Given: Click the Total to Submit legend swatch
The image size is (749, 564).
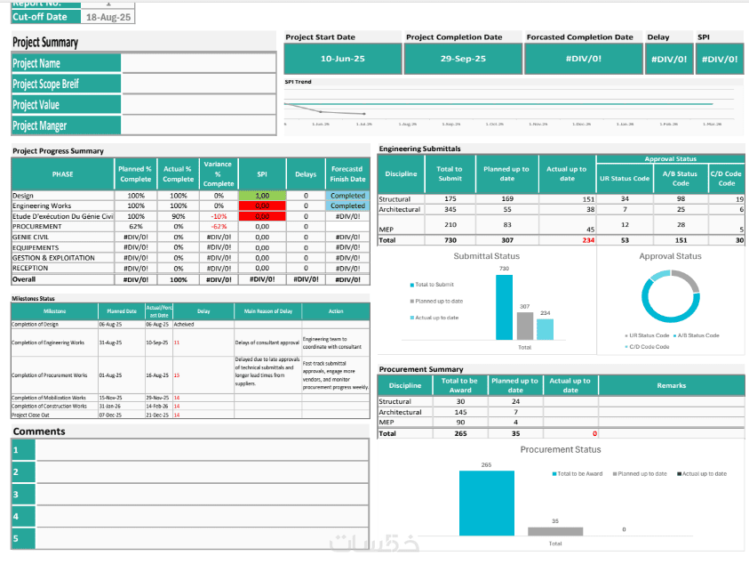Looking at the screenshot, I should 411,285.
